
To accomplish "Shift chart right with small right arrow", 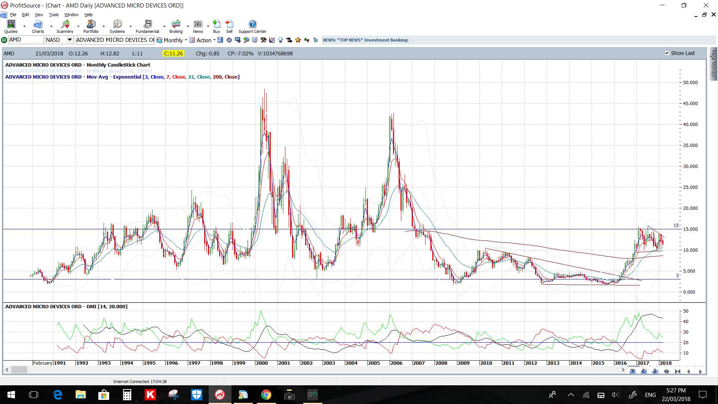I will point(700,371).
